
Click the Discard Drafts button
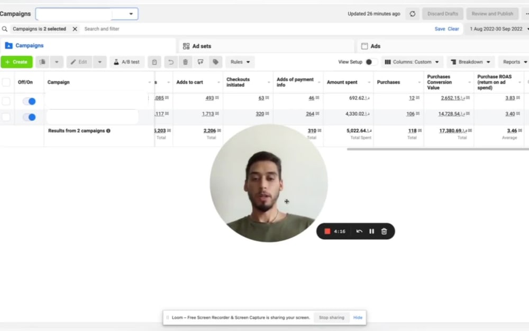(443, 14)
